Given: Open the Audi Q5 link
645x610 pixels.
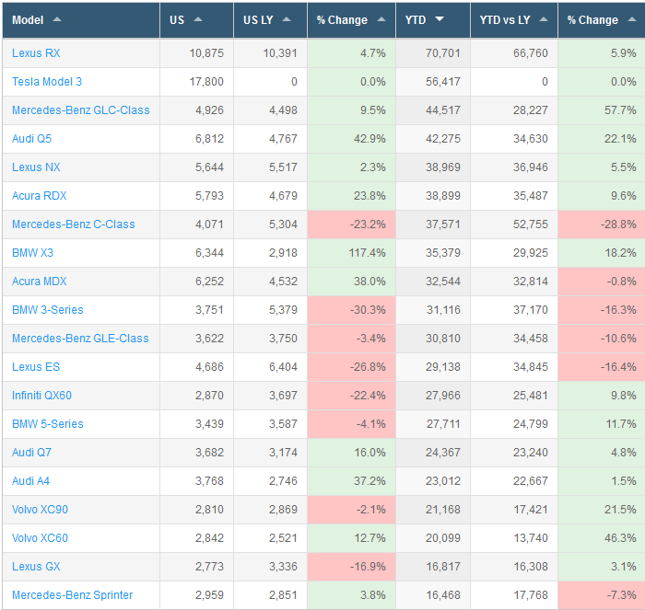Looking at the screenshot, I should [31, 139].
